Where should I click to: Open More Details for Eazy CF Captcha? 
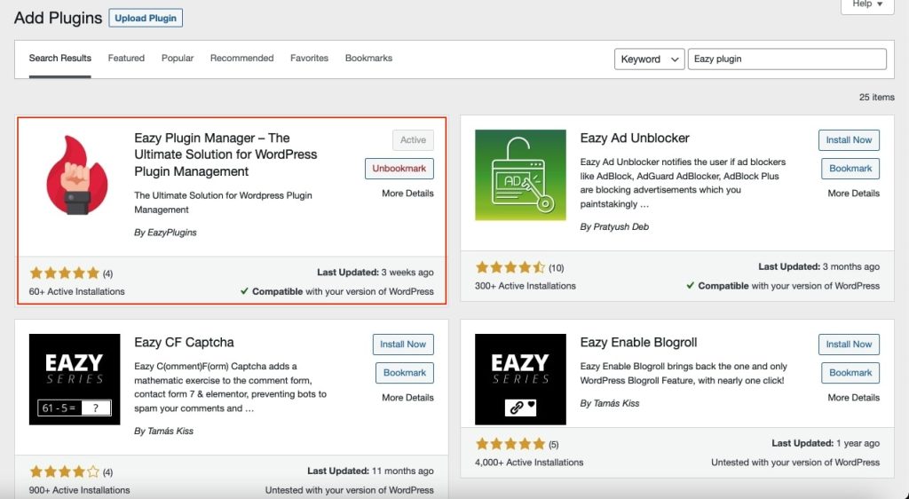coord(407,398)
